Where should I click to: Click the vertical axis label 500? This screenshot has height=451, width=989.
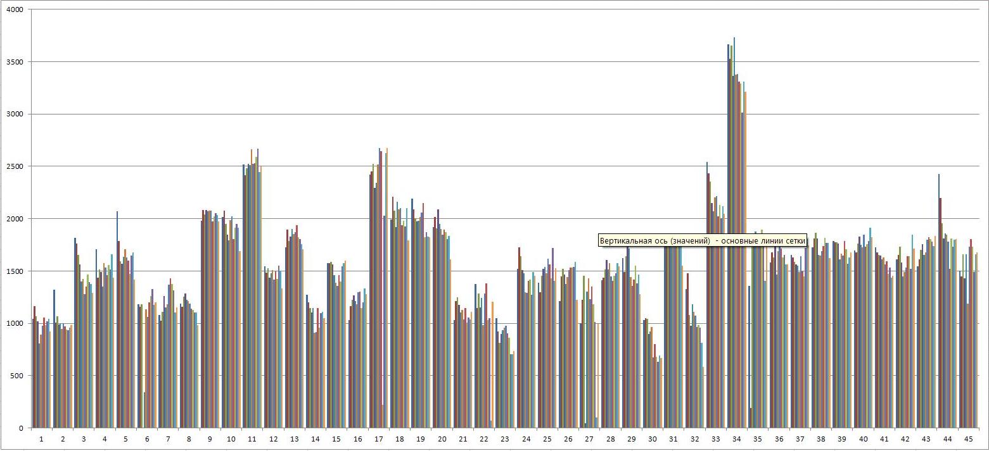17,376
